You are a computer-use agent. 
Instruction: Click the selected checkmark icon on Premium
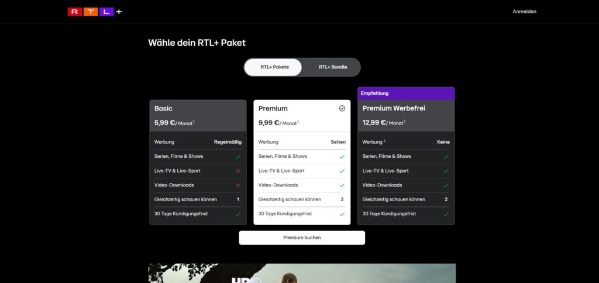(x=342, y=109)
